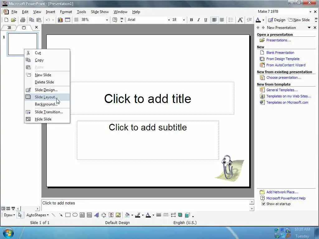Open the Dash Style options
The width and height of the screenshot is (319, 239).
tap(166, 215)
